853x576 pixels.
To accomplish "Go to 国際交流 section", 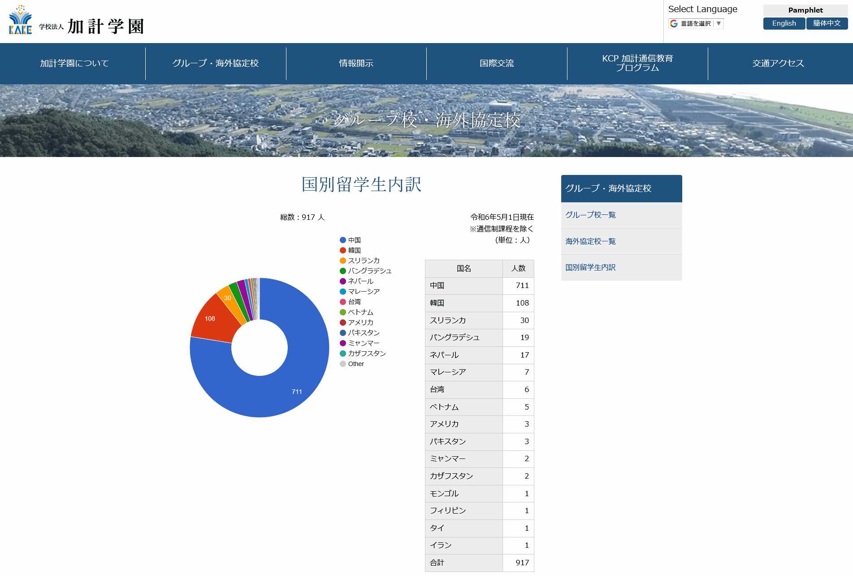I will (x=497, y=63).
